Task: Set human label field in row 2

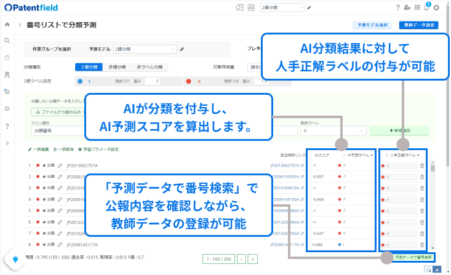Action: coord(399,177)
